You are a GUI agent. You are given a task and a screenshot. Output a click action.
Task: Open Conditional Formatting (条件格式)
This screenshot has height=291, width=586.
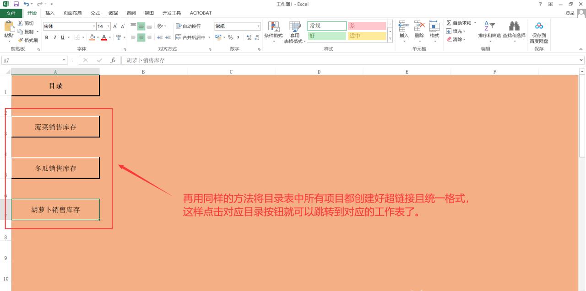click(273, 32)
